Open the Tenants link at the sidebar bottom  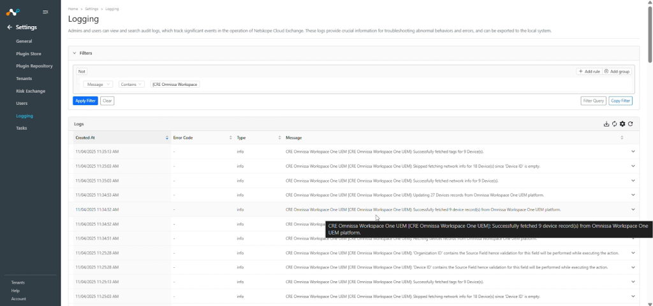tap(18, 282)
